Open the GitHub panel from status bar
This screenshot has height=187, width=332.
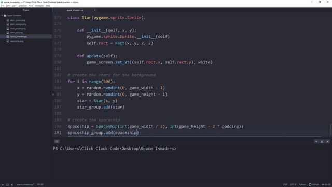(313, 185)
